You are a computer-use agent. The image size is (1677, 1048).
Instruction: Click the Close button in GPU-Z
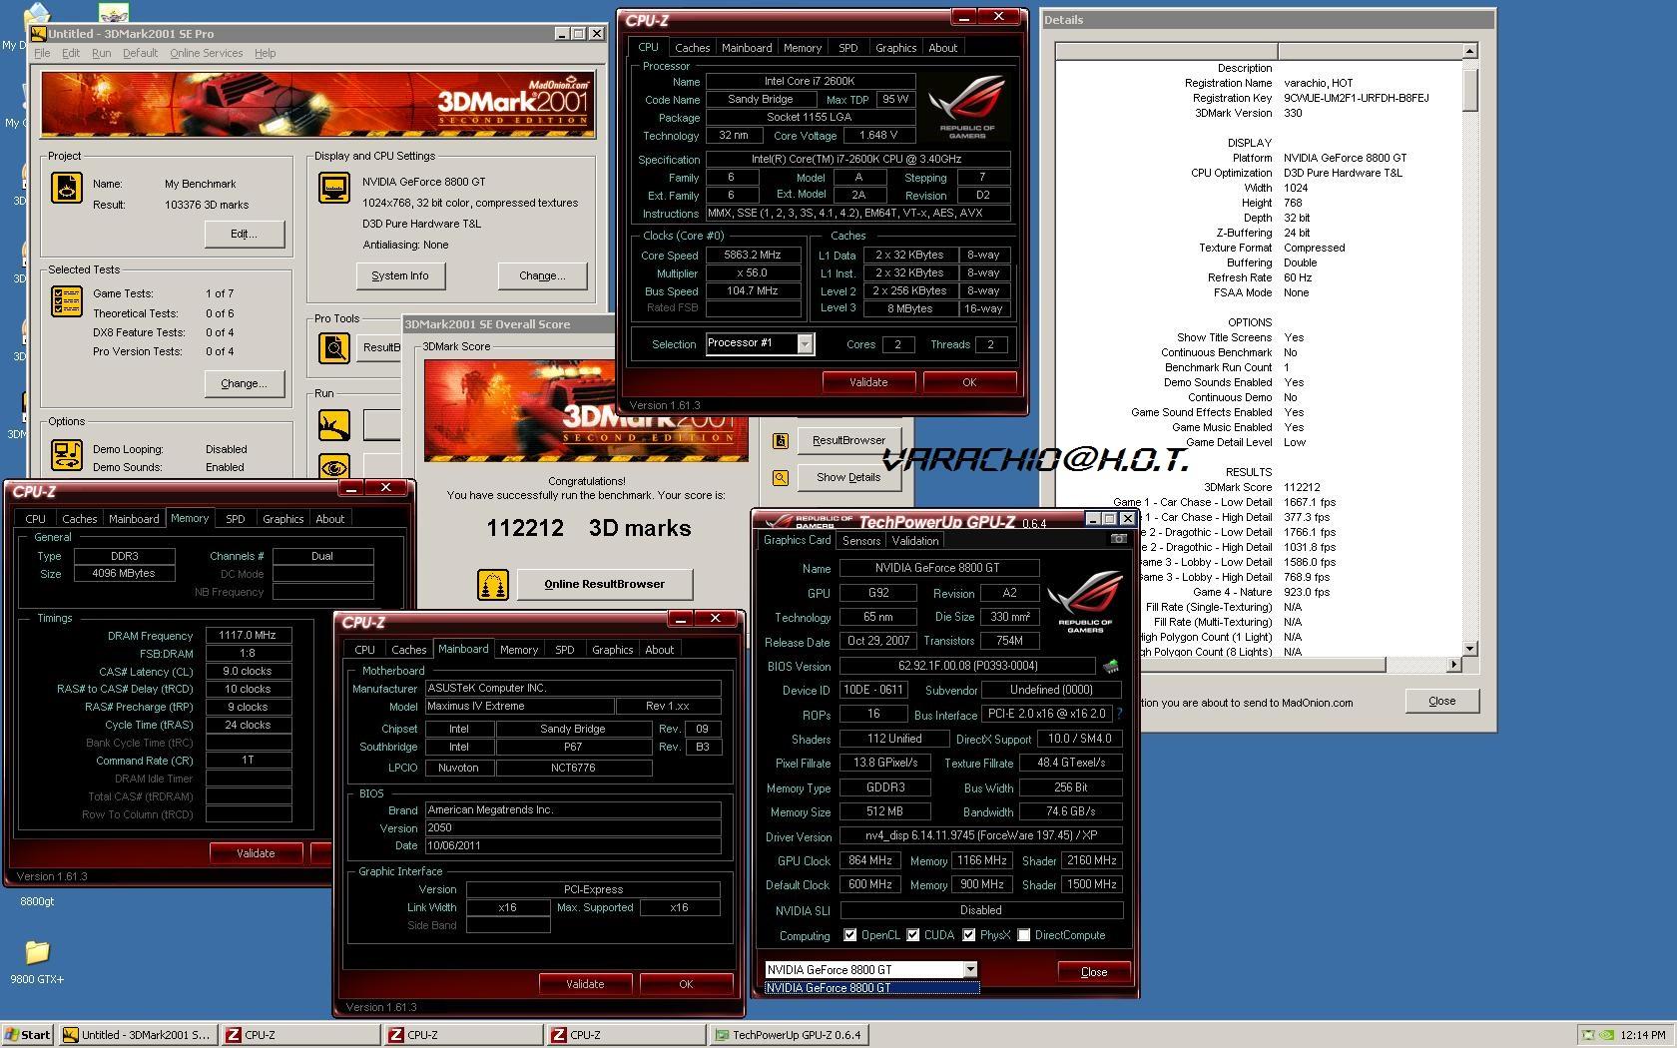(1094, 972)
